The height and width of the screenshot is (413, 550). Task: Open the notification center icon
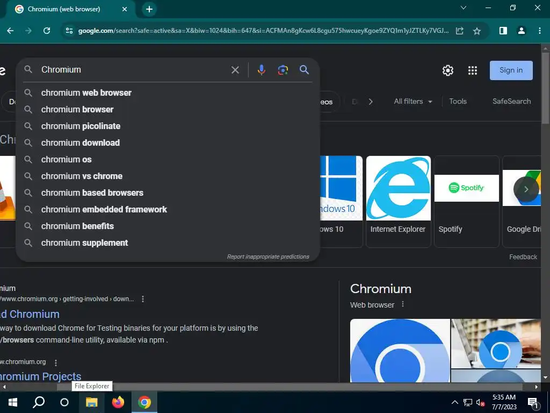(533, 403)
